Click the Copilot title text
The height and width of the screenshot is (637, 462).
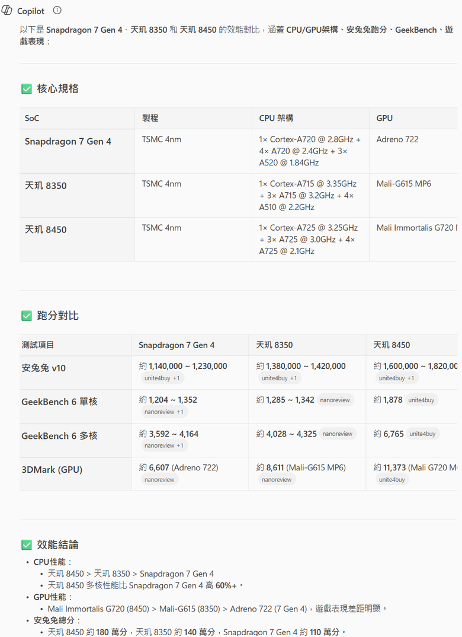coord(30,11)
